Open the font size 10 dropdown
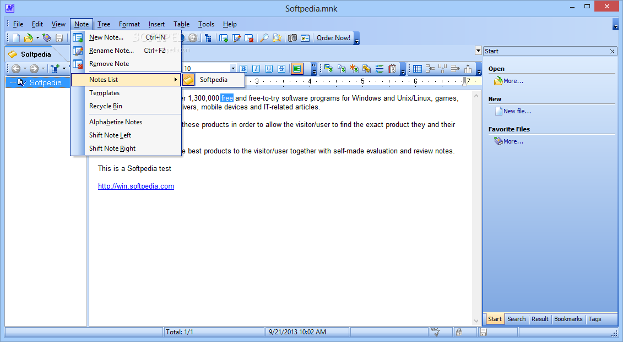The width and height of the screenshot is (623, 342). pos(233,69)
